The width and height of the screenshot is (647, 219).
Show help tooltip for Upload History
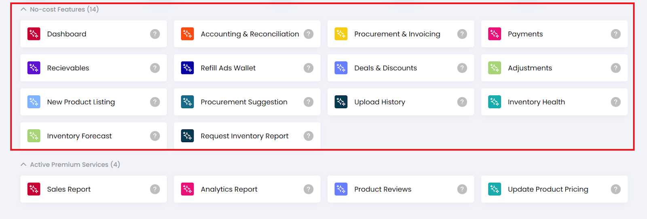click(x=462, y=102)
